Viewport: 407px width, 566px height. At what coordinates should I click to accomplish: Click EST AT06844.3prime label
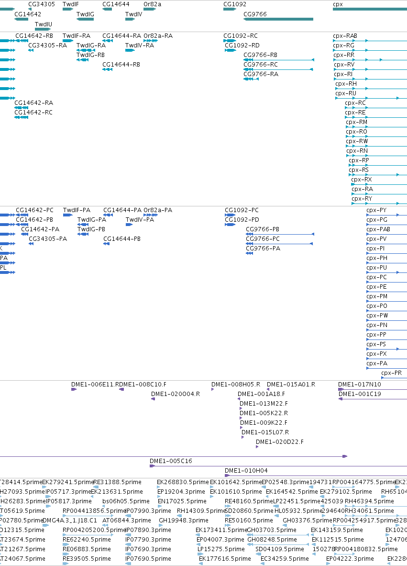pyautogui.click(x=127, y=520)
